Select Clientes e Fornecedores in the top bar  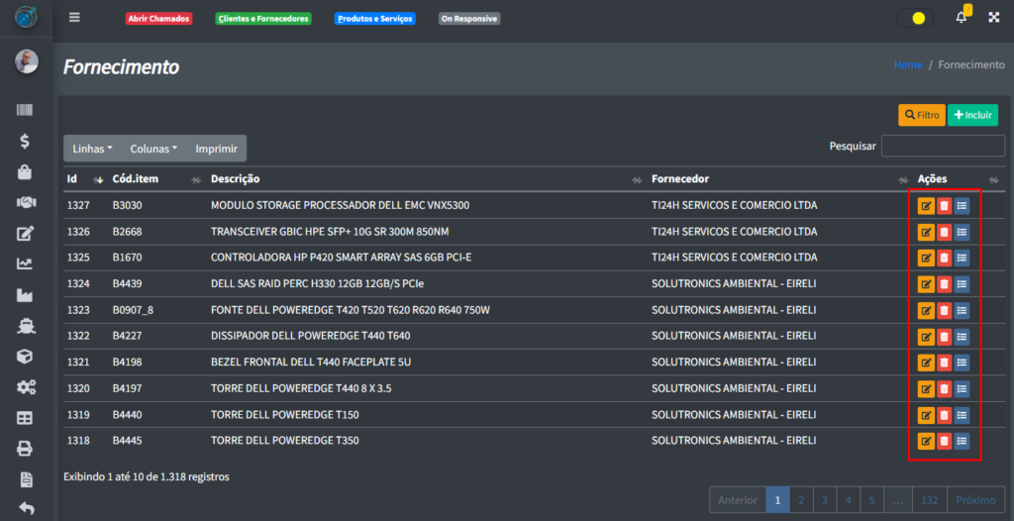pyautogui.click(x=262, y=19)
